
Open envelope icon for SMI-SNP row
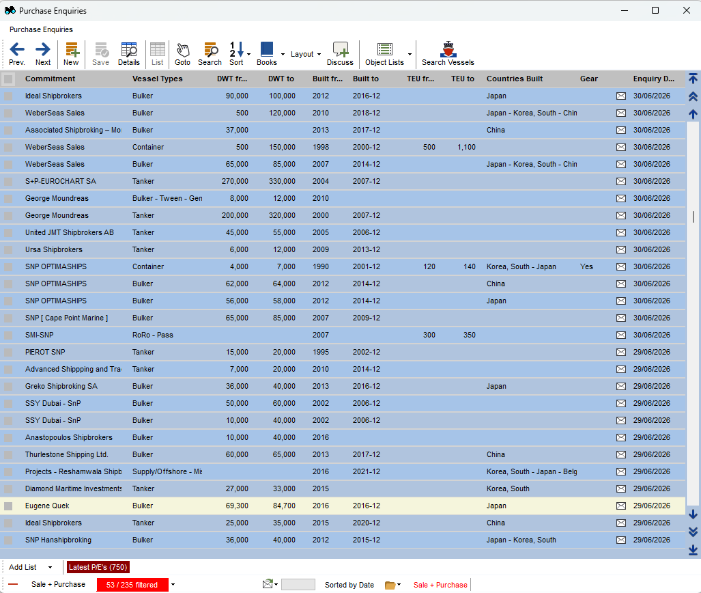621,335
